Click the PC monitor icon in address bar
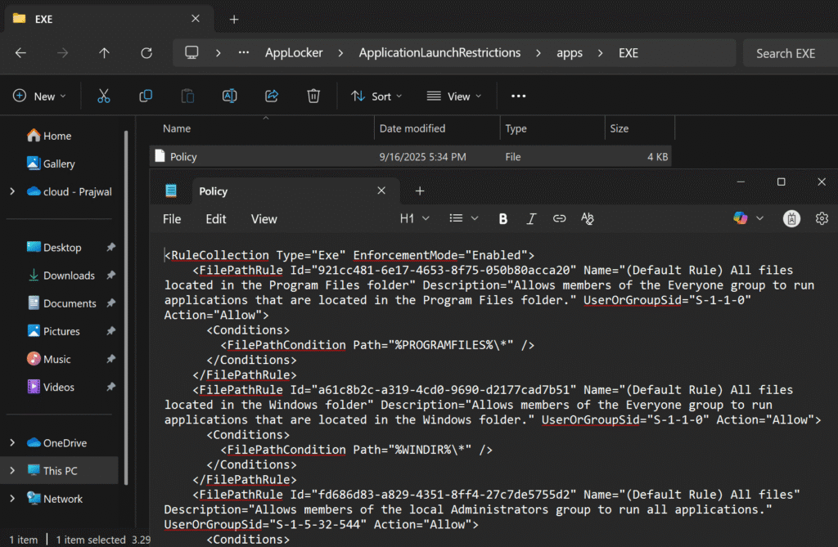Image resolution: width=838 pixels, height=547 pixels. click(191, 52)
